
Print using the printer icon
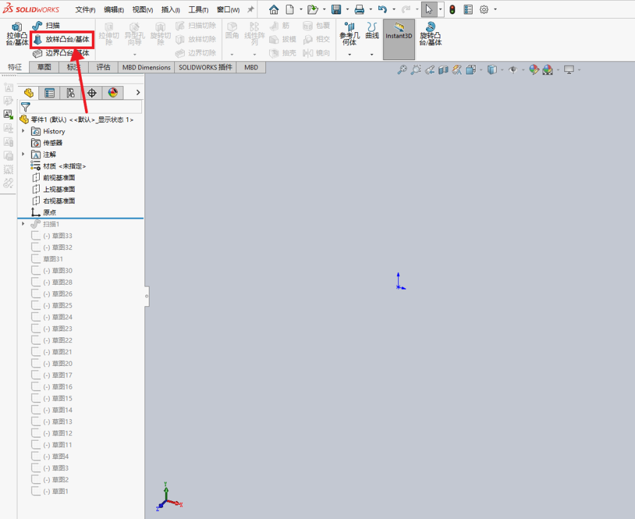359,9
